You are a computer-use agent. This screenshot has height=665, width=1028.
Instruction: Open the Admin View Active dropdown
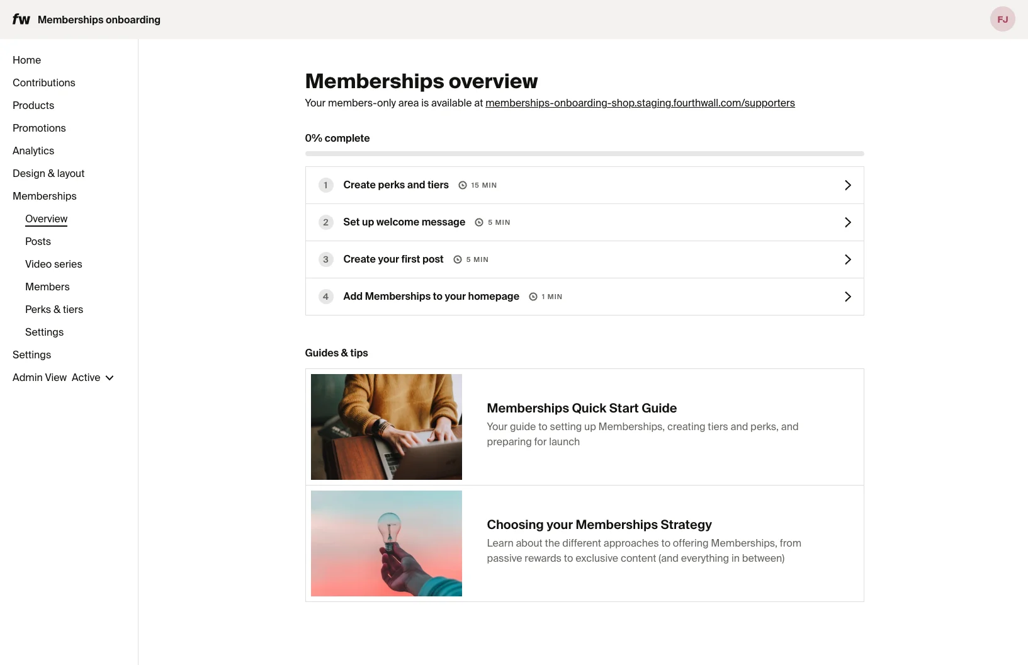coord(63,377)
